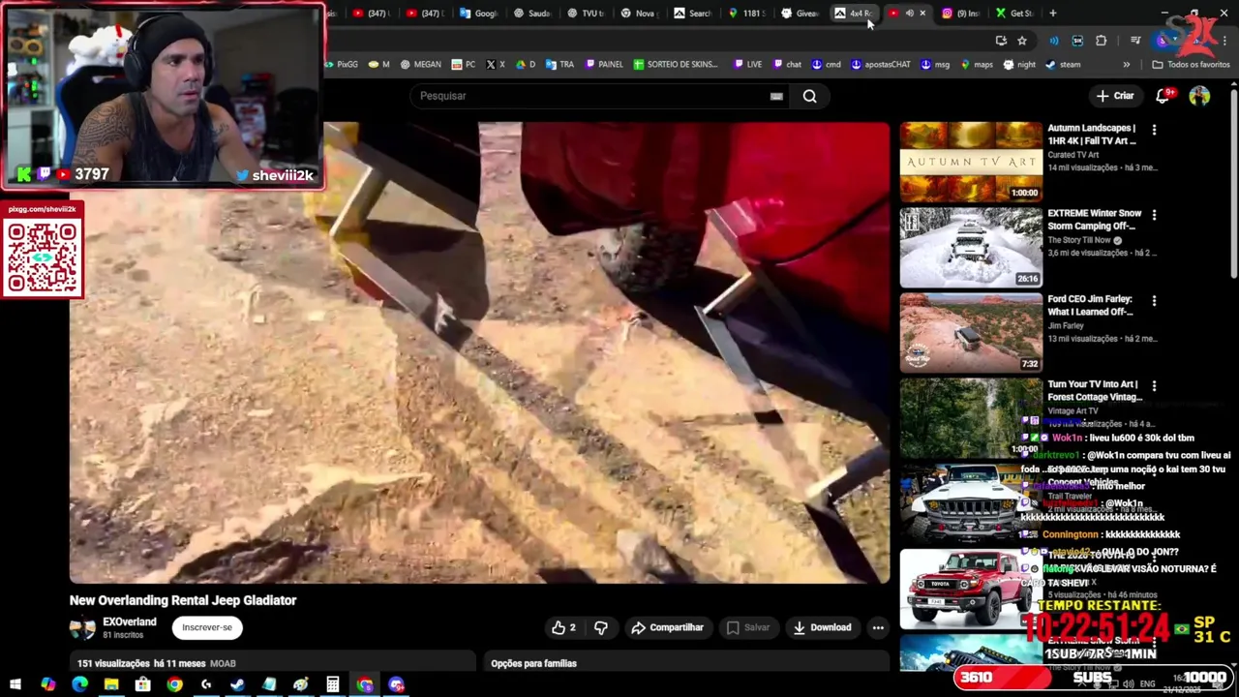Open the MEGAN bookmark

420,65
